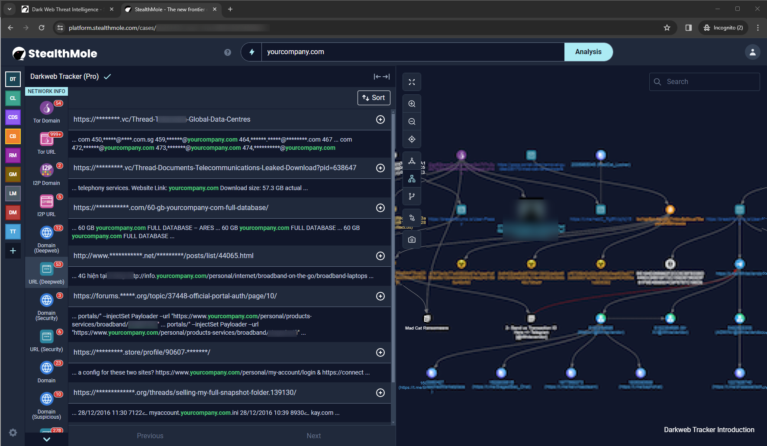767x446 pixels.
Task: Open the CDS sidebar module
Action: pos(13,117)
